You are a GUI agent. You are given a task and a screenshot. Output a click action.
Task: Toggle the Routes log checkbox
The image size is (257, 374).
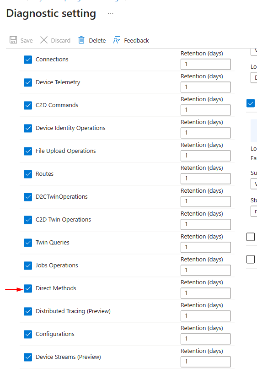click(x=28, y=174)
